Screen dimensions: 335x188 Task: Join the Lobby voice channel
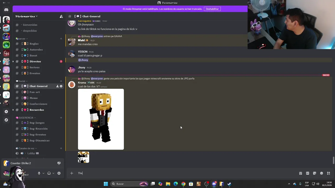tap(39, 153)
